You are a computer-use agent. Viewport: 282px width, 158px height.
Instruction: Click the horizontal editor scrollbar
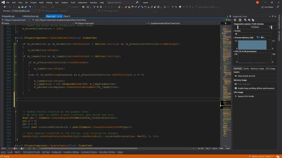89,148
